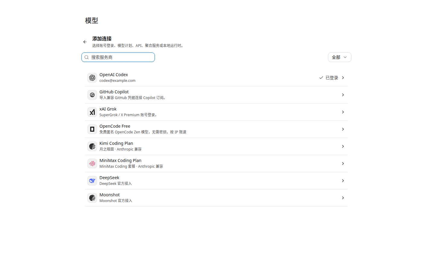
Task: Click the back arrow beside 添加连接
Action: tap(85, 42)
